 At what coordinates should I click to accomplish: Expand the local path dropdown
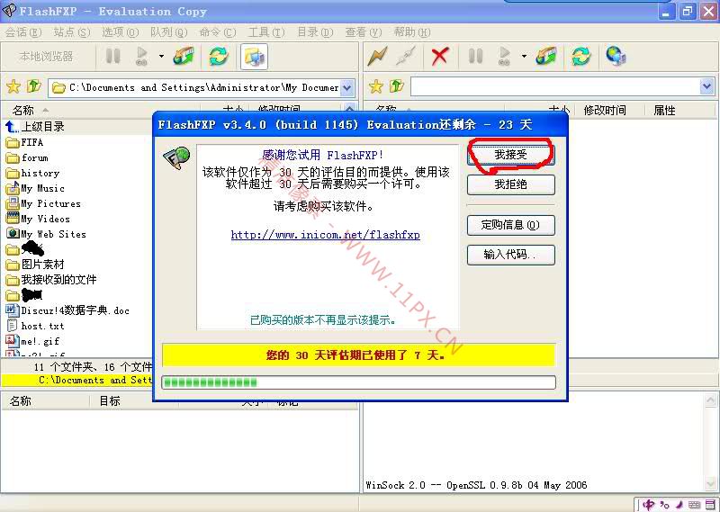pyautogui.click(x=347, y=87)
